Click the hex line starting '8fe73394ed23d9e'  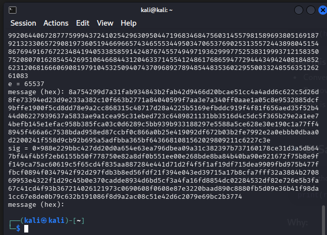pyautogui.click(x=163, y=100)
